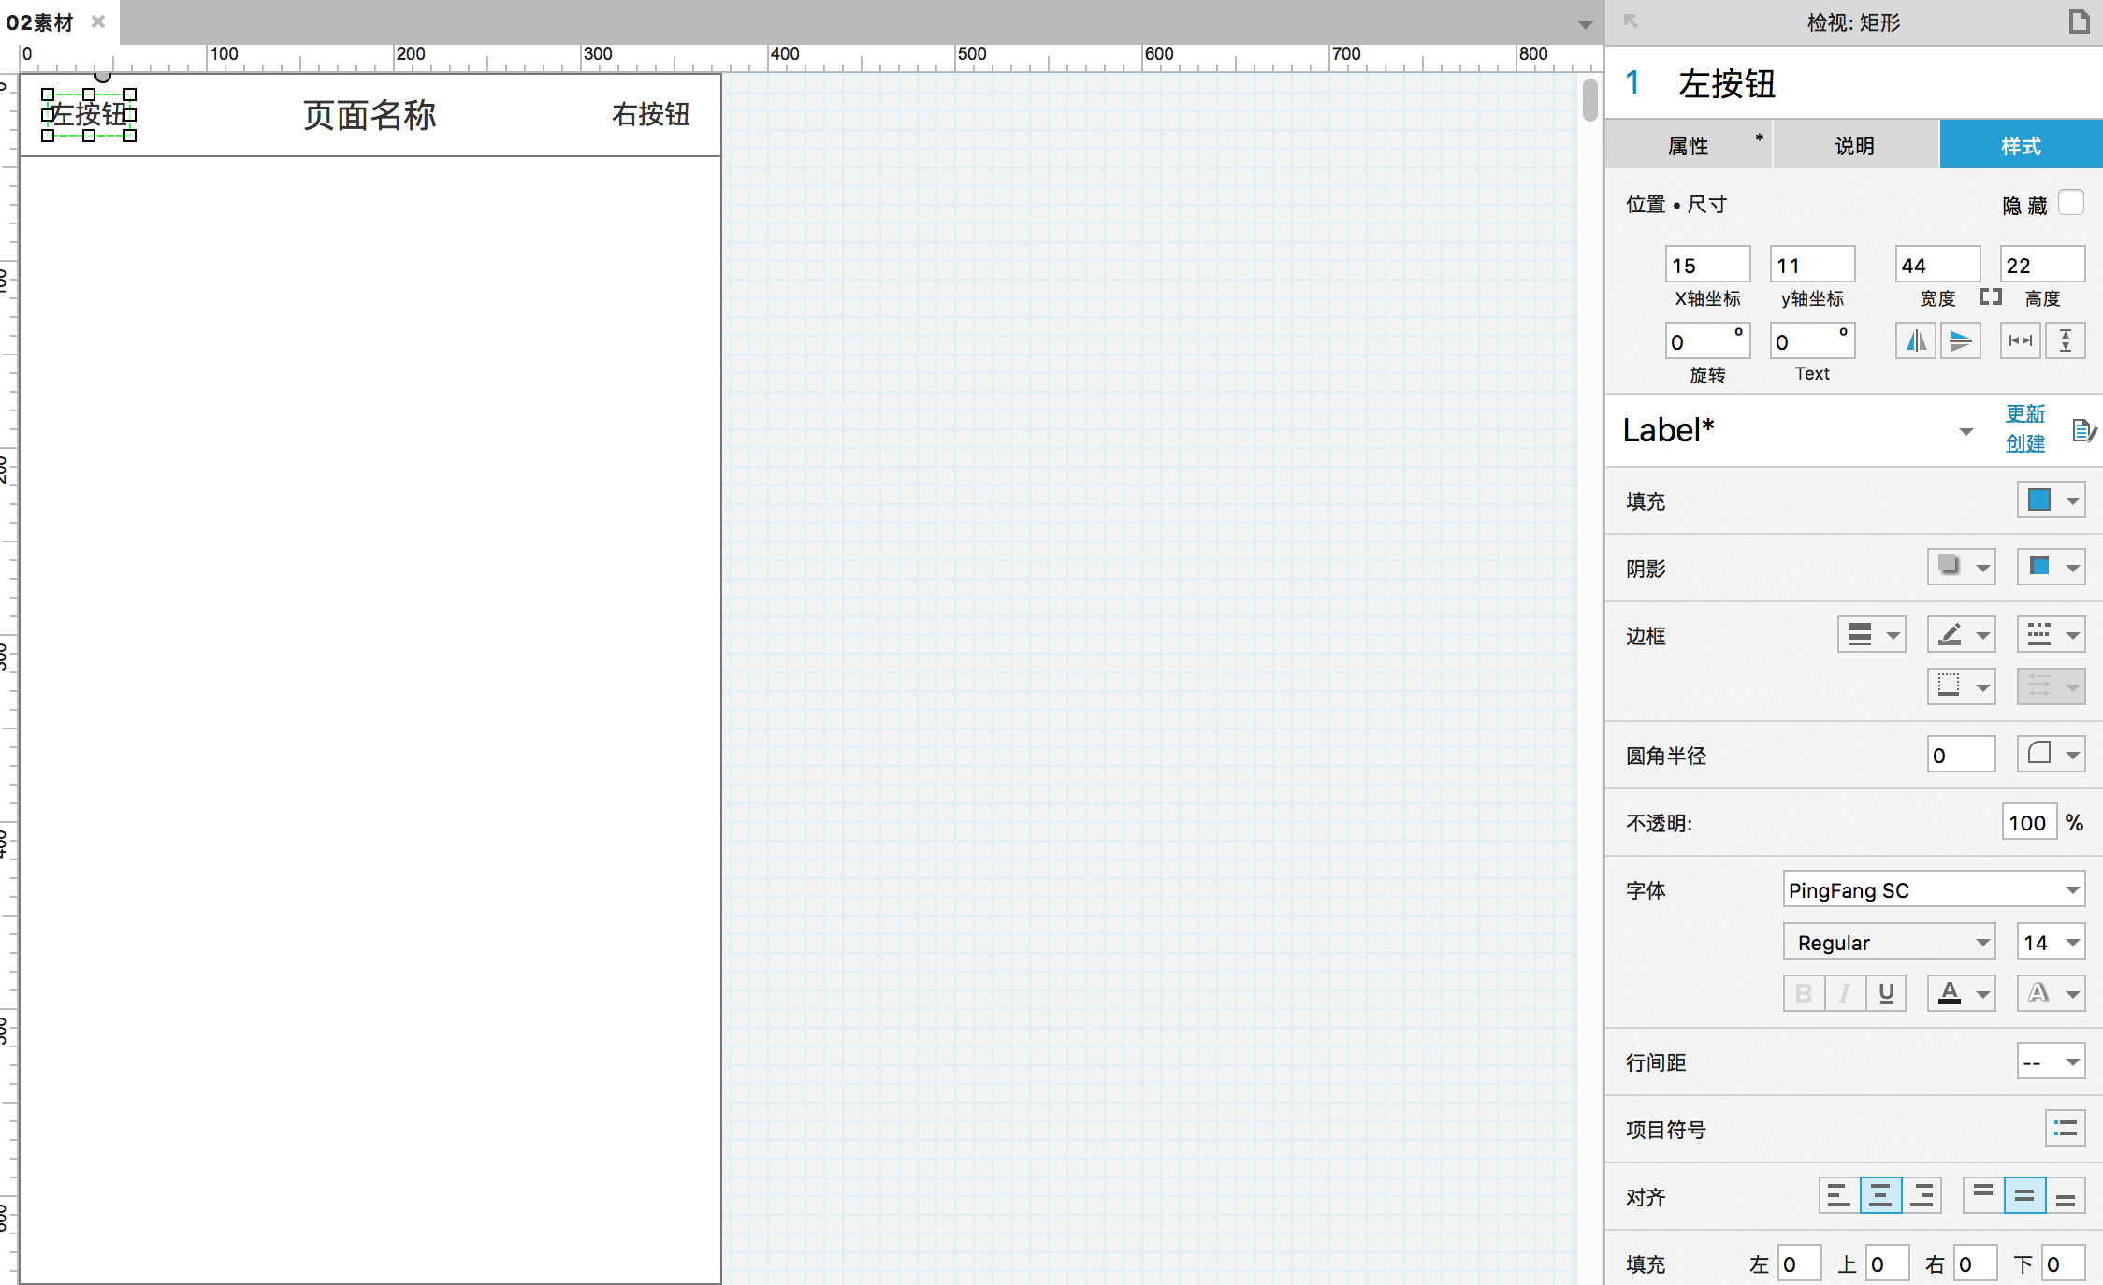Viewport: 2103px width, 1285px height.
Task: Open the font color dropdown
Action: tap(1961, 993)
